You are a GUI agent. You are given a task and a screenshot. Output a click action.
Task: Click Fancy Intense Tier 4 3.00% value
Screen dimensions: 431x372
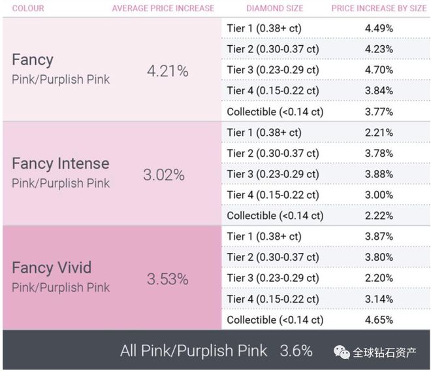click(379, 195)
